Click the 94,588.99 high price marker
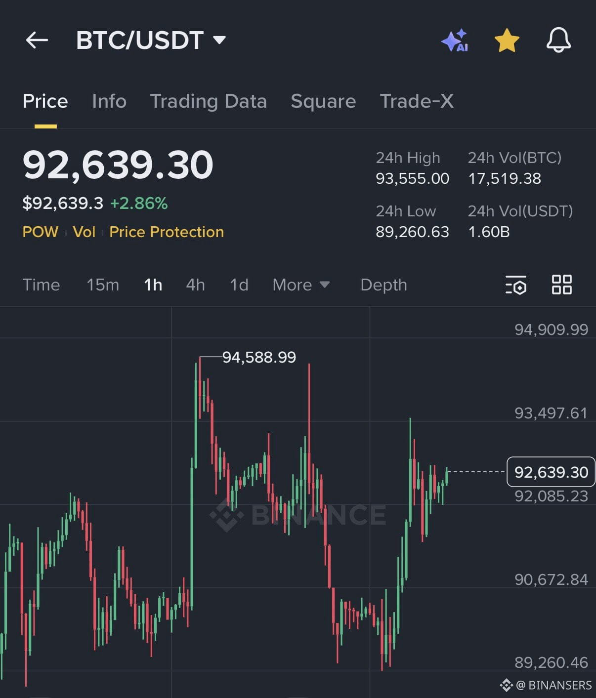The width and height of the screenshot is (596, 698). pyautogui.click(x=258, y=357)
